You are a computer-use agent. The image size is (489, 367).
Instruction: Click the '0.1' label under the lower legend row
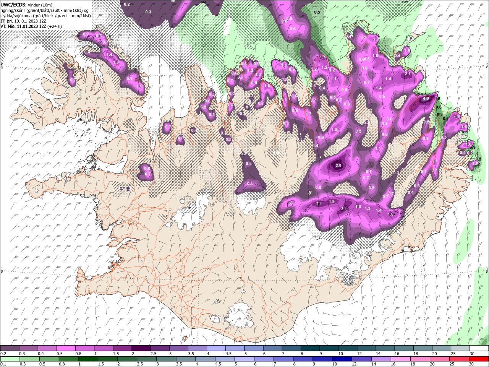tap(3, 364)
